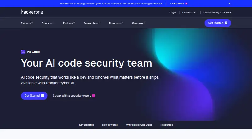Click the pink arrow beside Speak with a security expert
This screenshot has width=252, height=139.
point(93,96)
